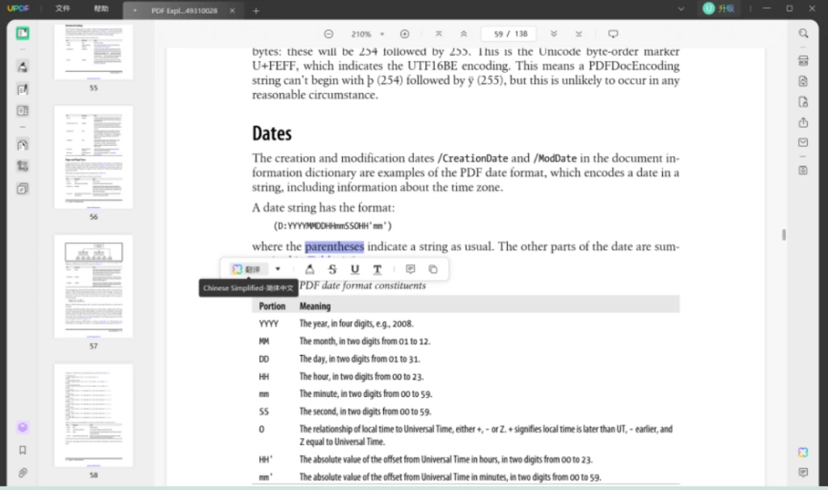
Task: Copy the selected text with copy icon
Action: (x=433, y=269)
